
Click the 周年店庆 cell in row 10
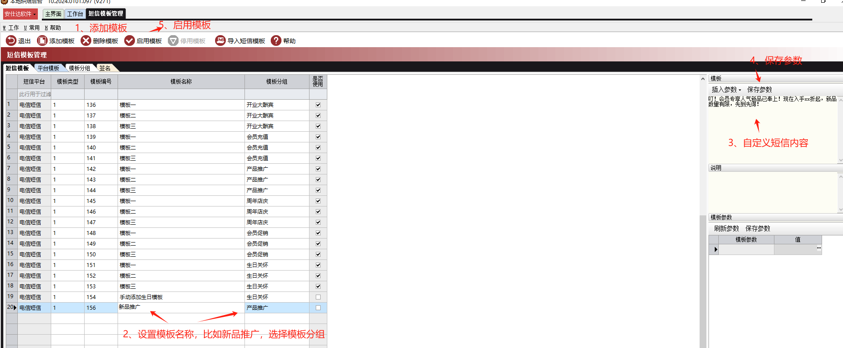277,201
